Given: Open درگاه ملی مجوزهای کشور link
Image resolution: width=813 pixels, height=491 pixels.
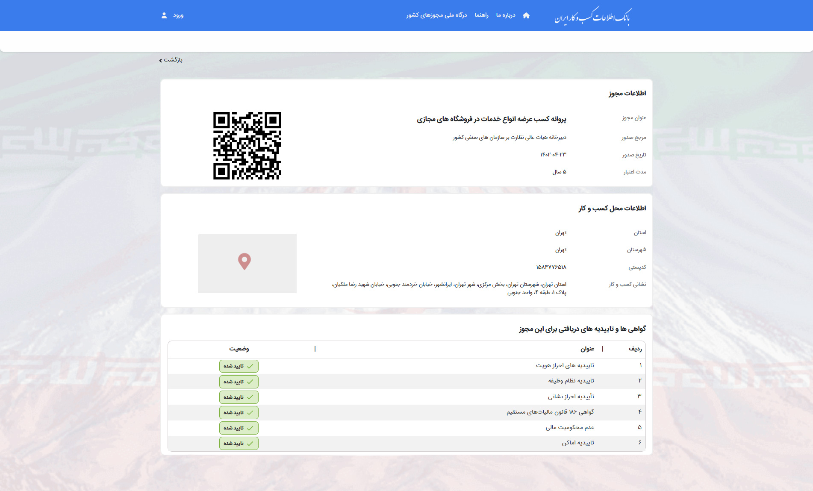Looking at the screenshot, I should (436, 15).
